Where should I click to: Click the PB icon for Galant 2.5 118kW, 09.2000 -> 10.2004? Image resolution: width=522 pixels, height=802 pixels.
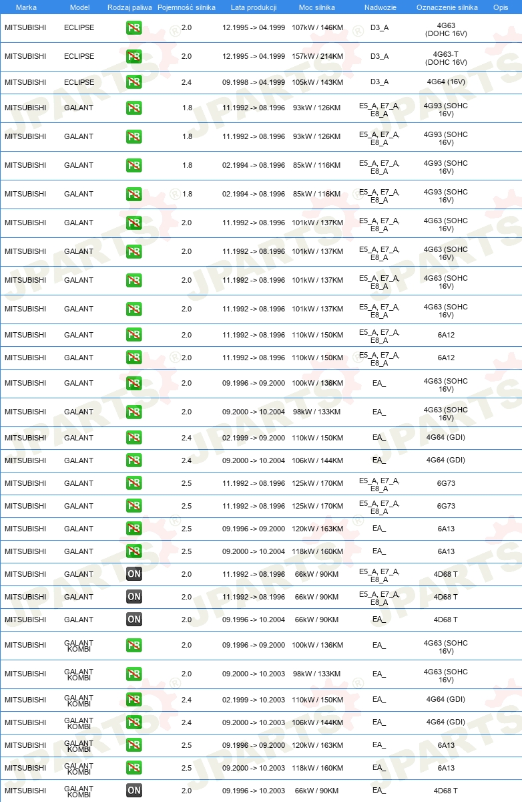point(134,551)
